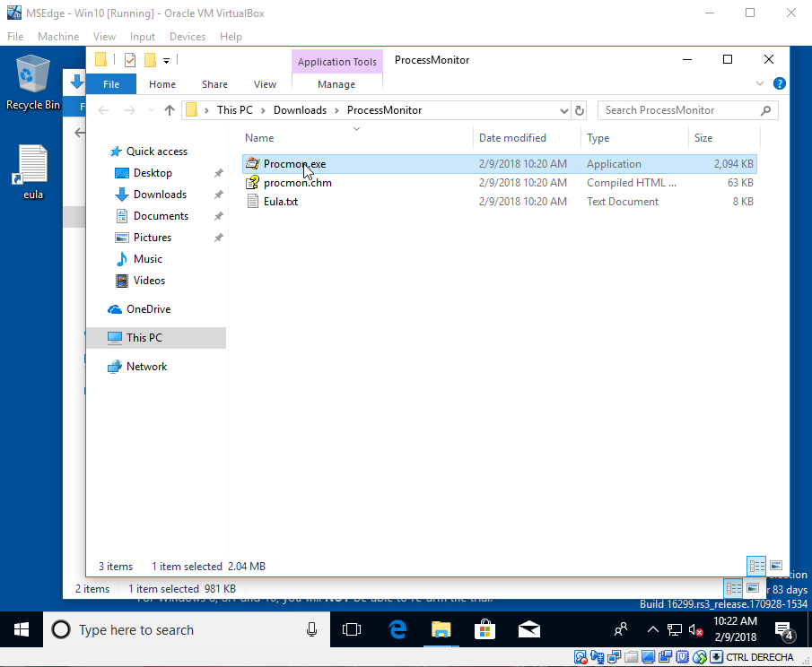Screen dimensions: 812x667
Task: Open the procmon.chm help file
Action: tap(297, 183)
